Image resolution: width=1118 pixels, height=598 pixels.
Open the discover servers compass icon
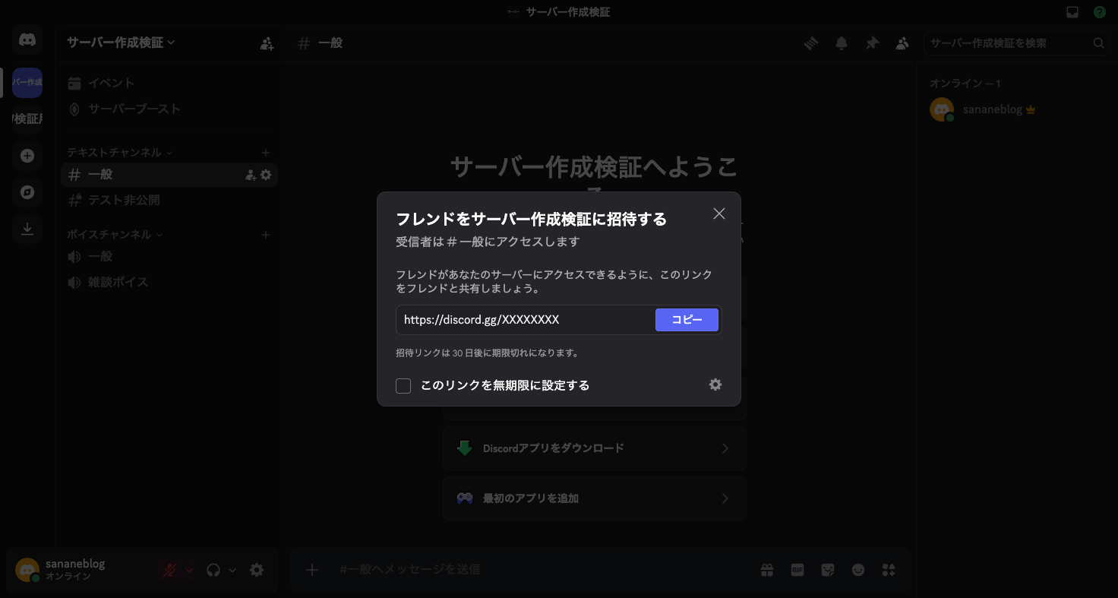[x=27, y=192]
